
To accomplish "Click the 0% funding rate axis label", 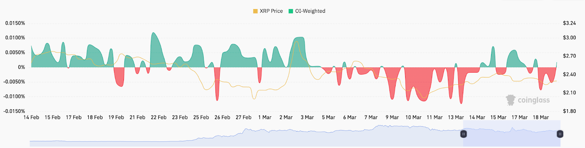I will coord(22,67).
